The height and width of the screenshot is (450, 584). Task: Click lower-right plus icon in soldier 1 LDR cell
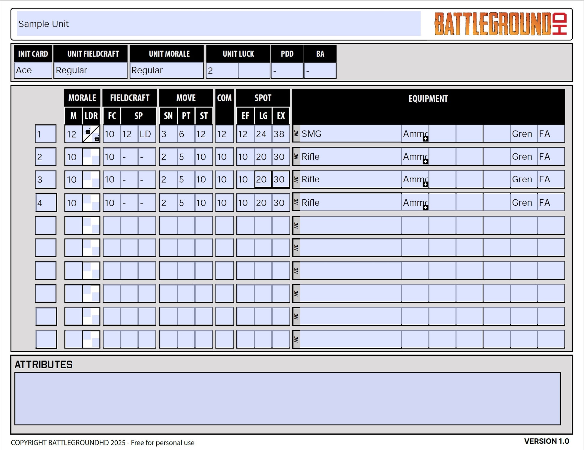[x=97, y=139]
